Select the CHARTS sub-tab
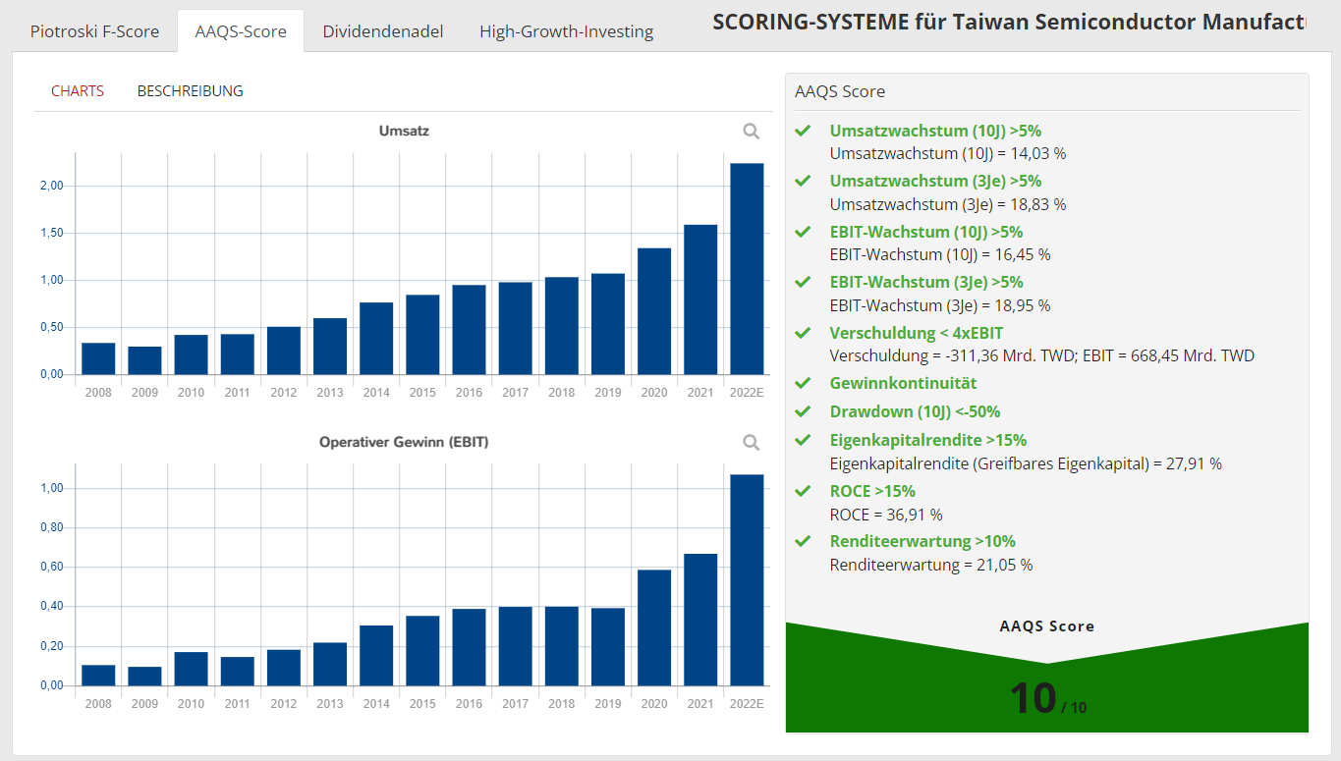This screenshot has width=1341, height=761. pos(78,91)
